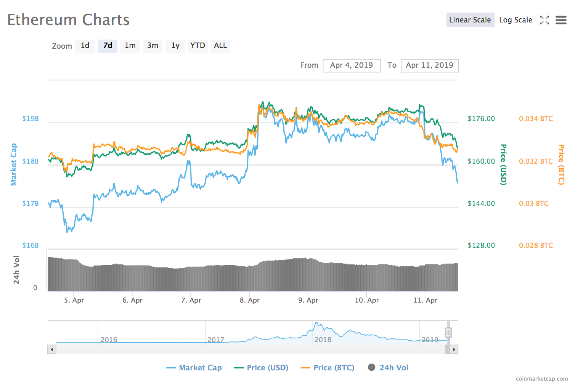Grab the navigator range handle
This screenshot has height=389, width=578.
tap(448, 333)
